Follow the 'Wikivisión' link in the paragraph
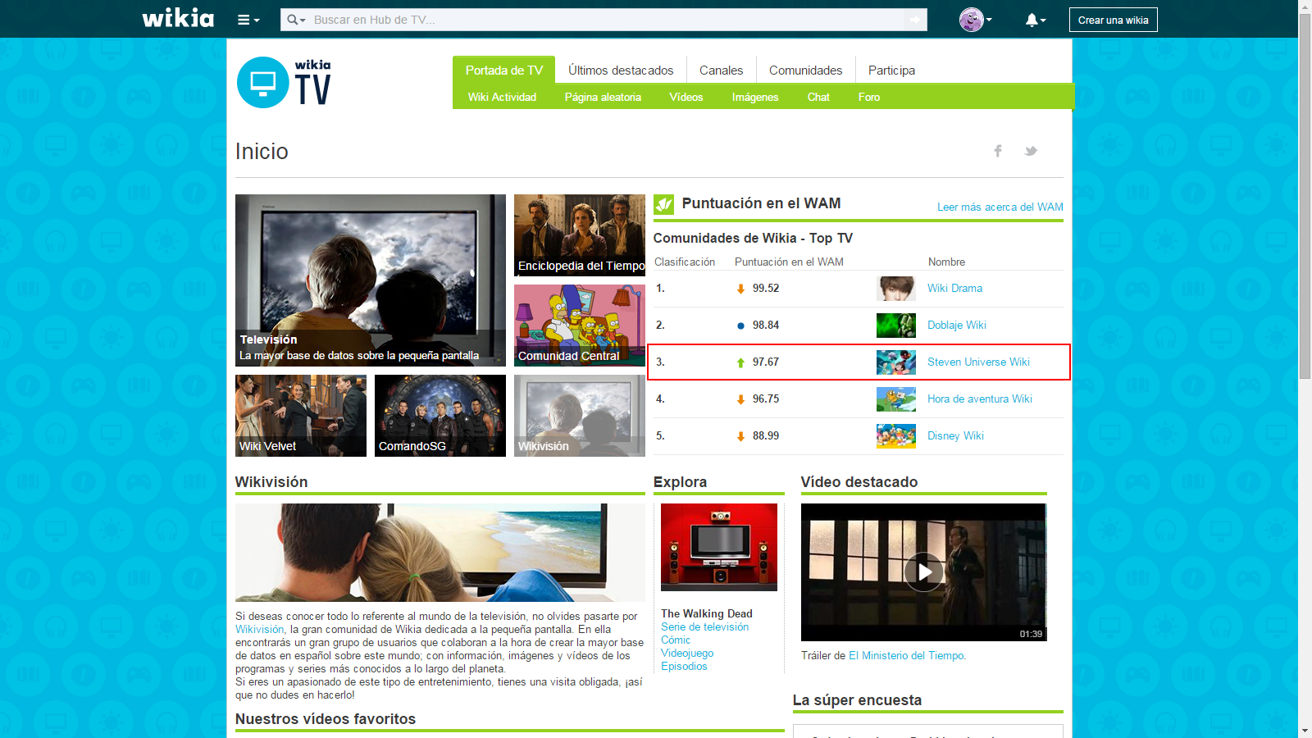Viewport: 1312px width, 738px height. coord(259,630)
